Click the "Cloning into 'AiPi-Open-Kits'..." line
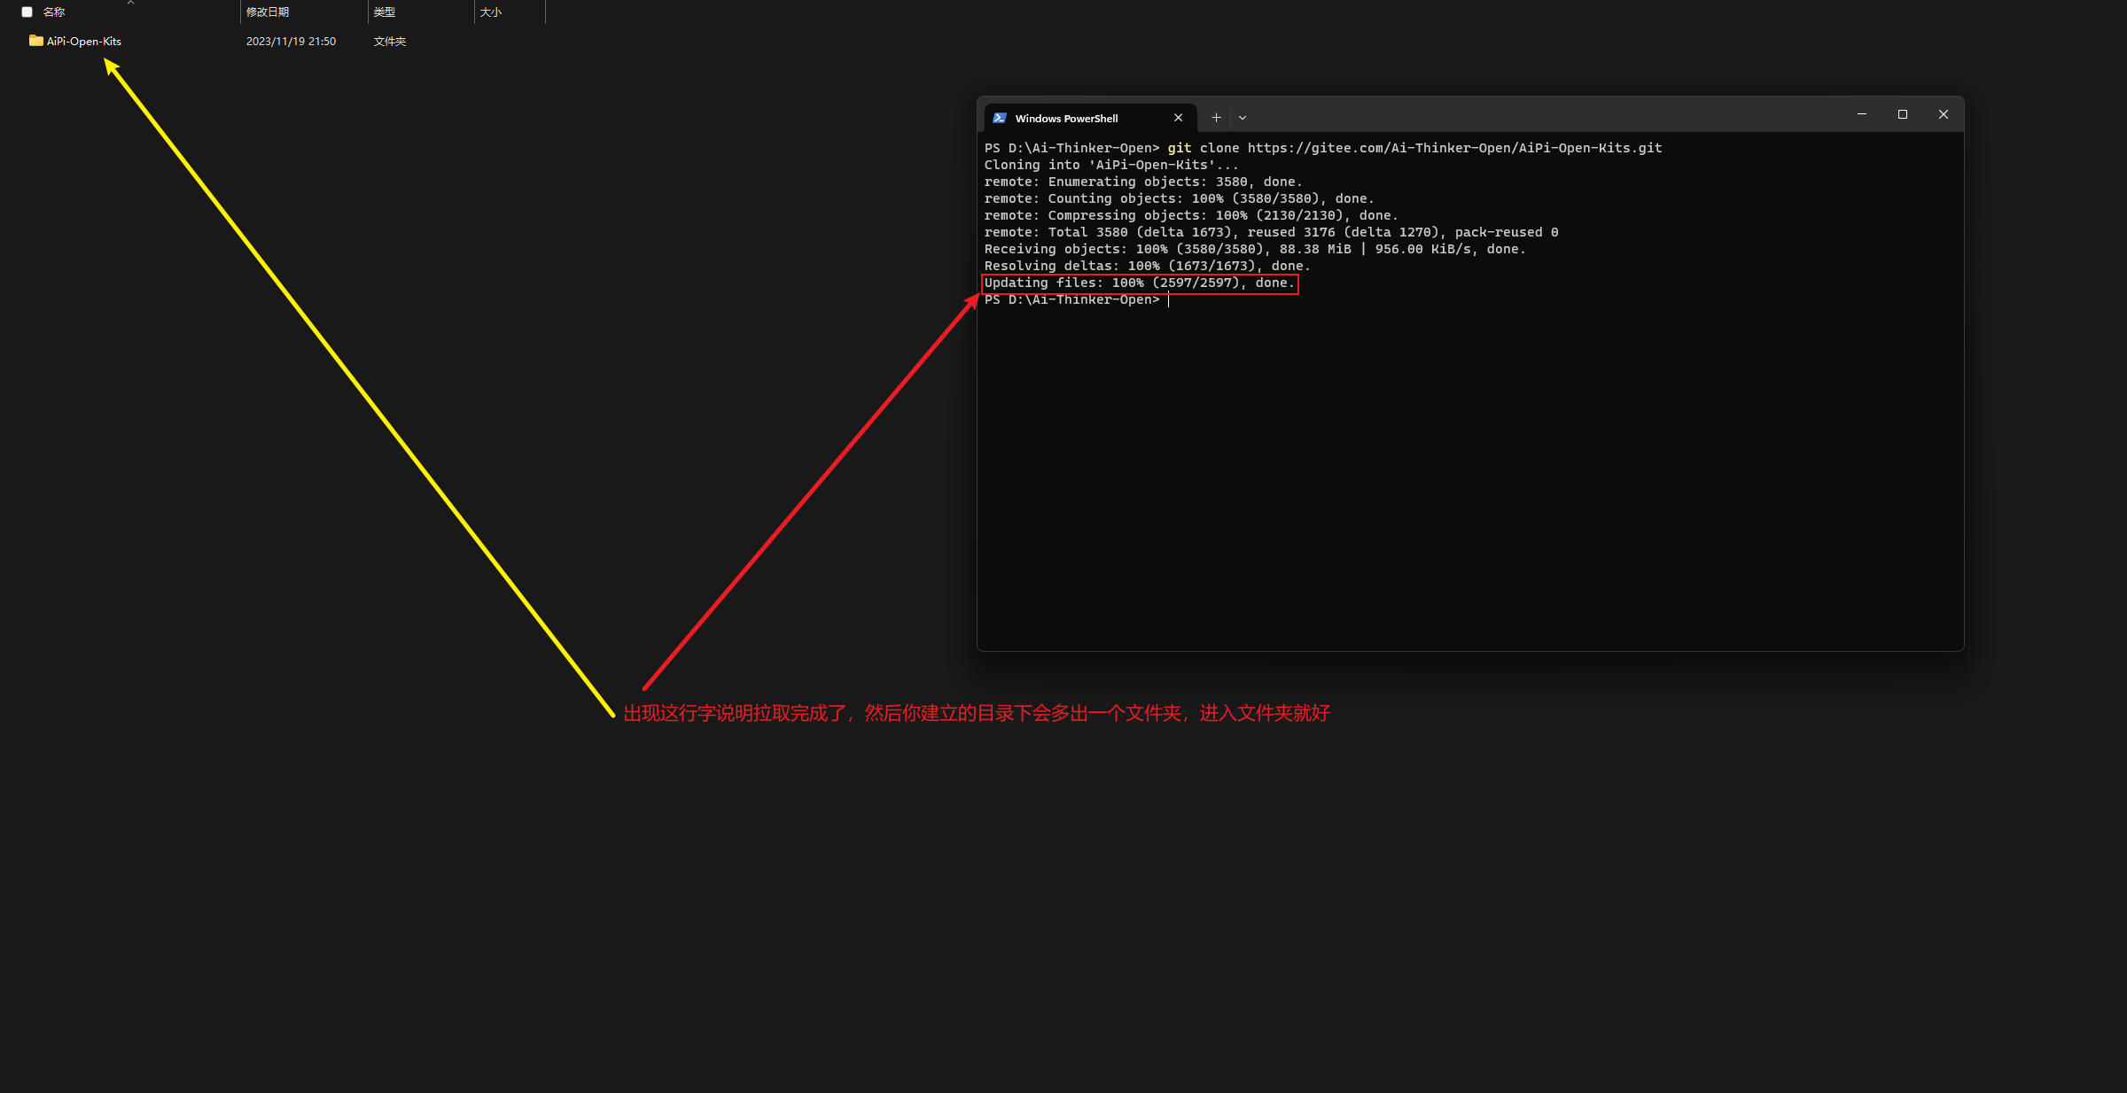The image size is (2127, 1093). click(x=1111, y=165)
